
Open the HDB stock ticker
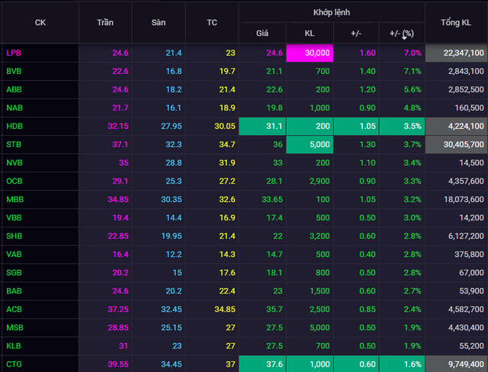[14, 127]
